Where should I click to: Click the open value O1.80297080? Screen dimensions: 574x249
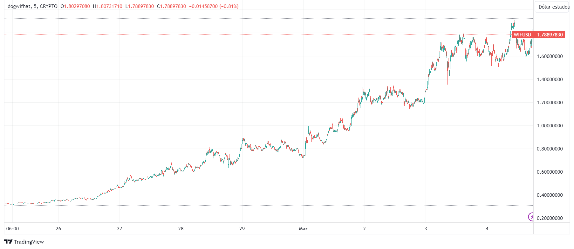pyautogui.click(x=75, y=6)
